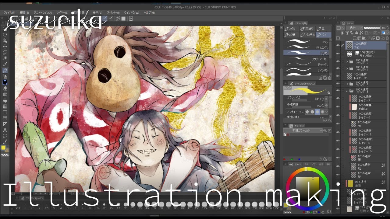
Task: Adjust the layer opacity slider
Action: click(x=372, y=28)
